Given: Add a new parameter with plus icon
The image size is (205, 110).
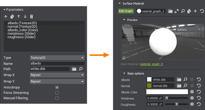Looking at the screenshot, I should (6, 17).
